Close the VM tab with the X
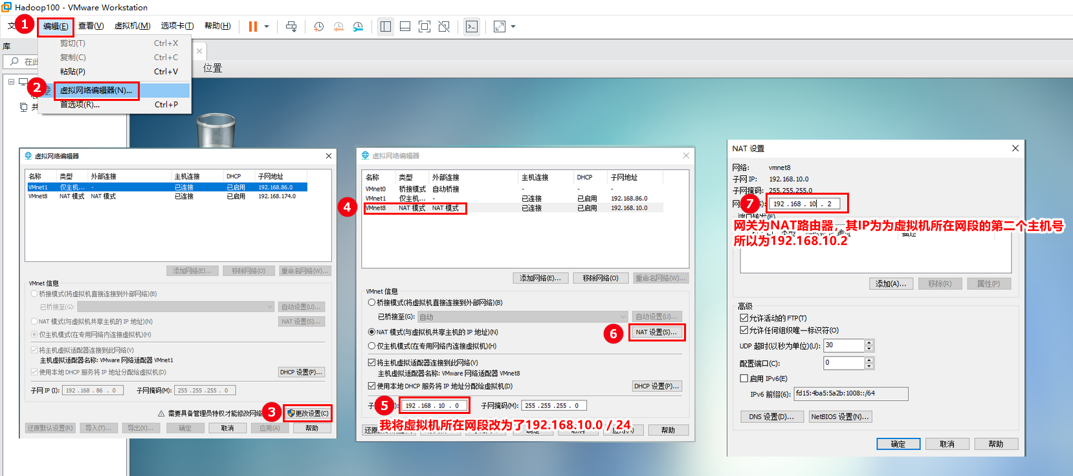 199,51
